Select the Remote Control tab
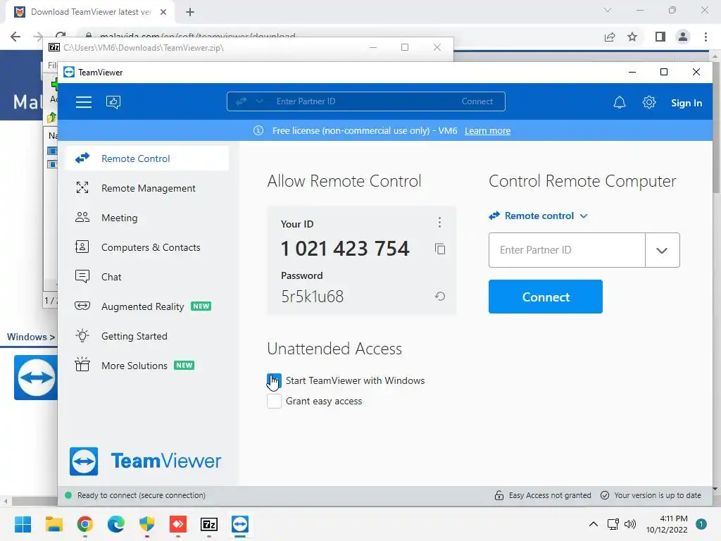This screenshot has width=721, height=541. [x=146, y=158]
